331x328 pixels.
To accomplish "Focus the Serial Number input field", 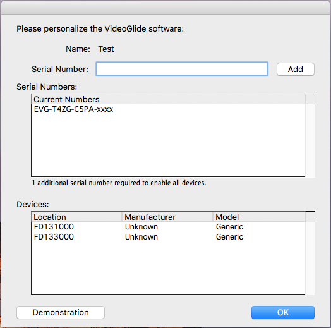I will pos(182,69).
